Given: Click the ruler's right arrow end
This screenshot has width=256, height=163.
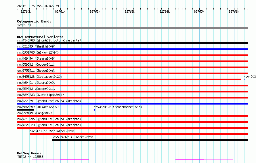Looking at the screenshot, I should coord(247,9).
